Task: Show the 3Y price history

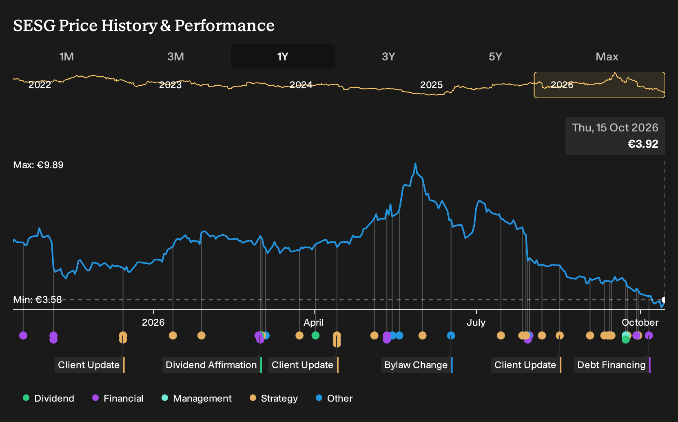Action: pyautogui.click(x=388, y=56)
